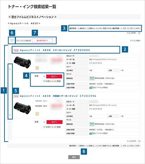Viewport: 145px width, 164px height.
Task: Click the delivery truck icon for CT203995
Action: (91, 88)
